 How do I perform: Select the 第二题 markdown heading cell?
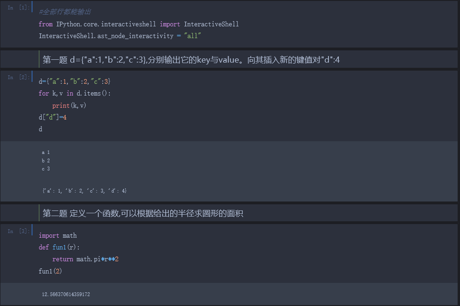coord(143,213)
